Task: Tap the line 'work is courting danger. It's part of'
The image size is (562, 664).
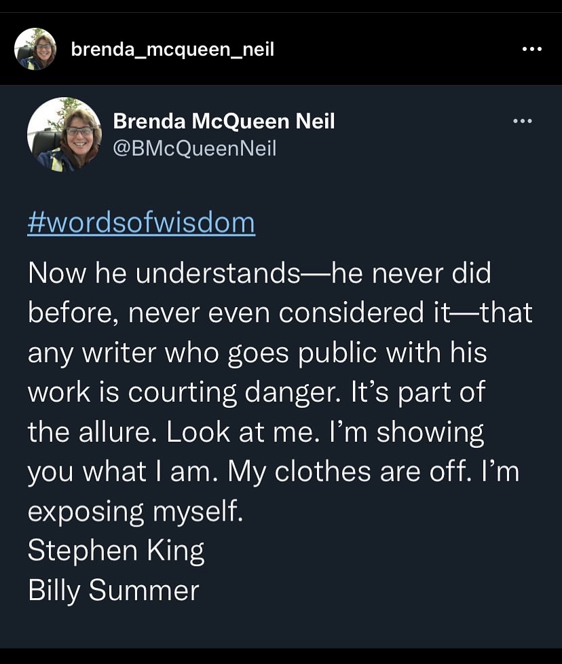Action: pos(257,392)
